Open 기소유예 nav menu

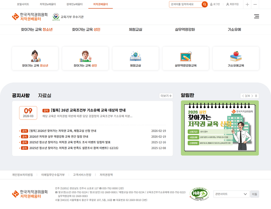point(235,30)
